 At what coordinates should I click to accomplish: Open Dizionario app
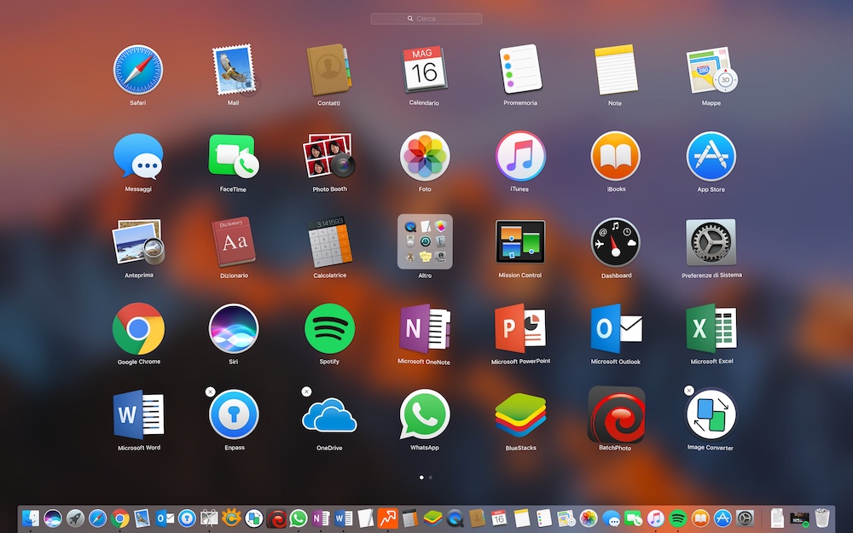coord(234,242)
